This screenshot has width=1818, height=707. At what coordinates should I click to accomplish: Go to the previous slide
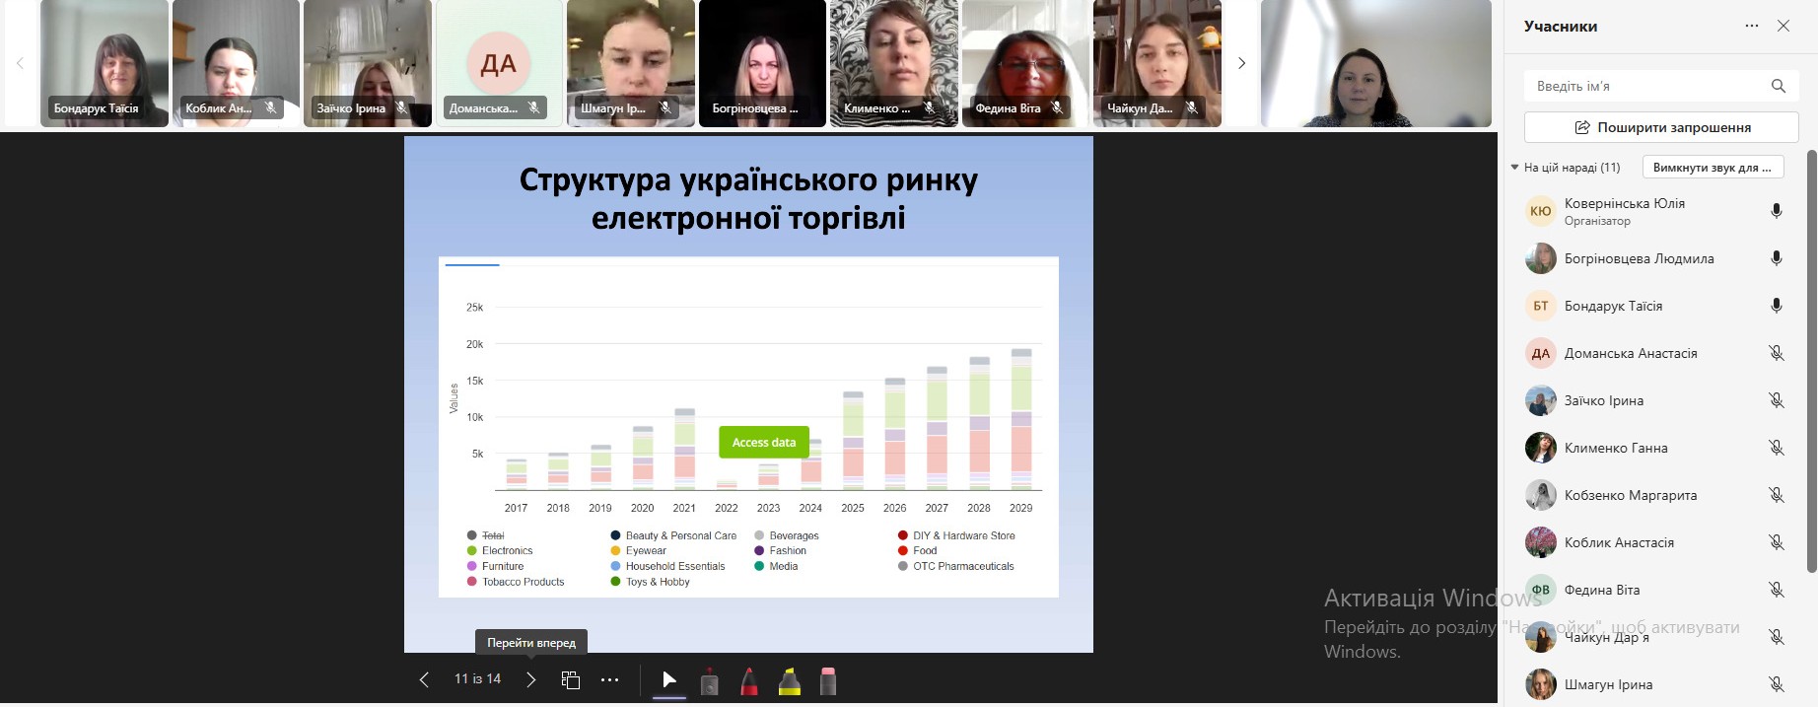(x=424, y=679)
